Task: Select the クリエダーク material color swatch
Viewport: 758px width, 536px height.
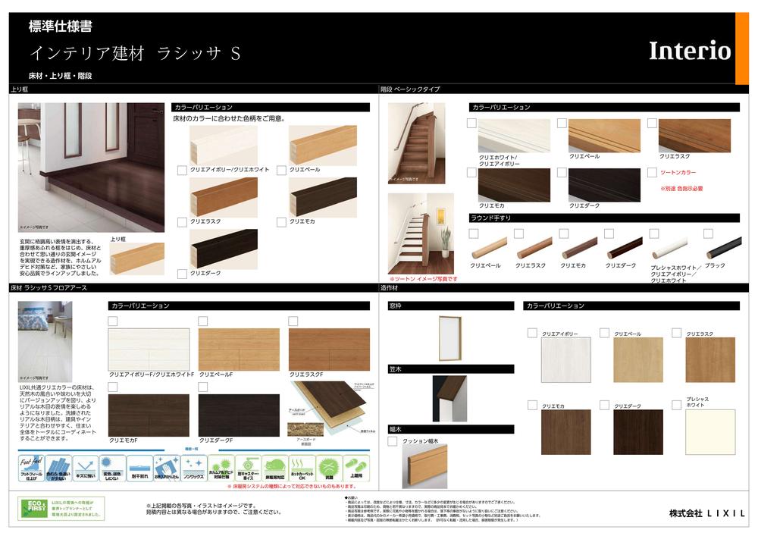Action: pos(638,432)
